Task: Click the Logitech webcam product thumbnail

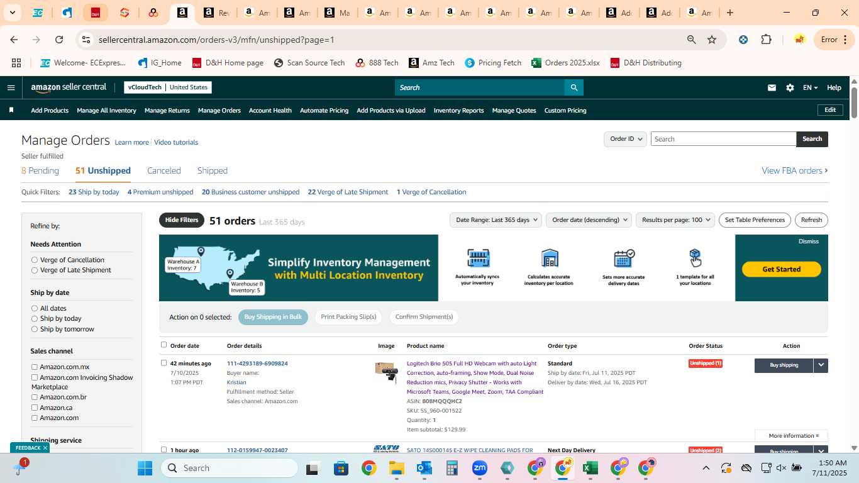Action: (x=386, y=372)
